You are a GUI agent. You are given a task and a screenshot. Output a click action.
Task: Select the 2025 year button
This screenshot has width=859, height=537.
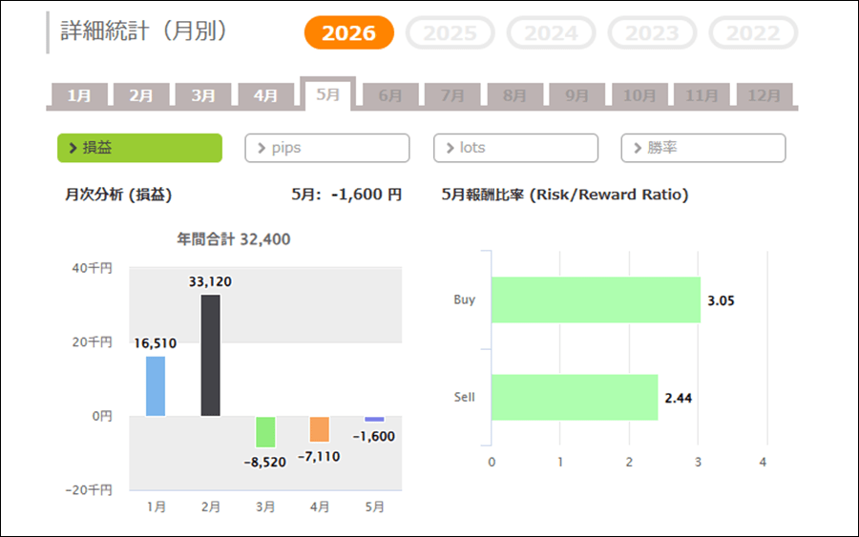point(450,32)
